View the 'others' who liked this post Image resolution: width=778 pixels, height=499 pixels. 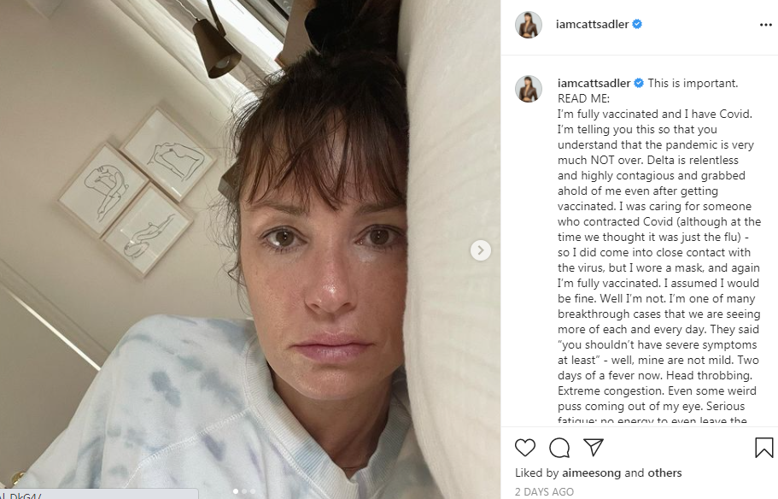[x=665, y=473]
